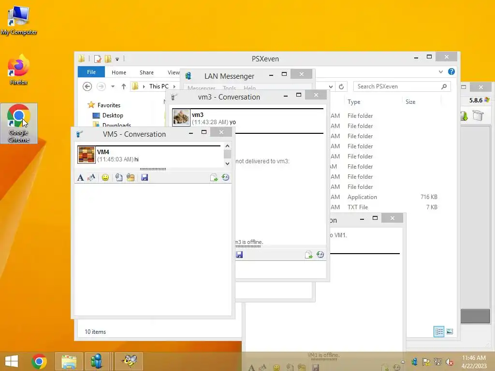Open Messenger menu in LAN Messenger
Image resolution: width=495 pixels, height=371 pixels.
click(202, 88)
